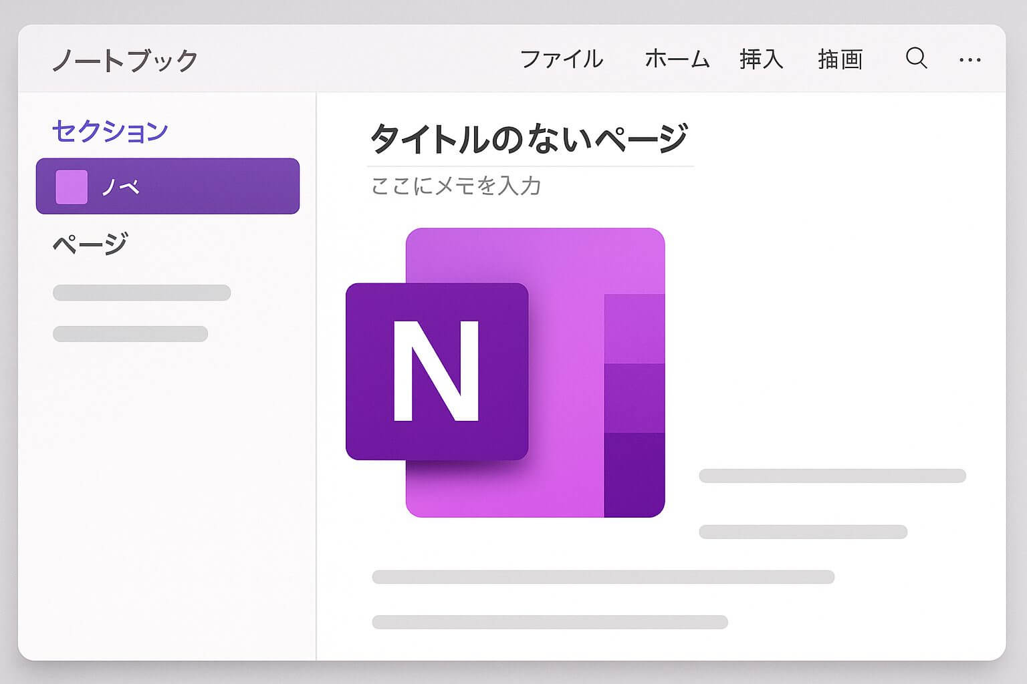Select the first page placeholder under ページ
The width and height of the screenshot is (1027, 684).
(142, 293)
